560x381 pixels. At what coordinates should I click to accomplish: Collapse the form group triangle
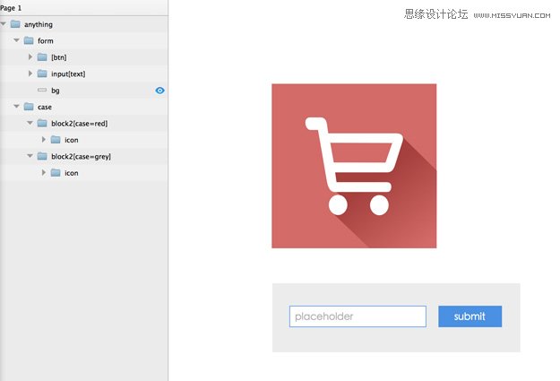[16, 40]
